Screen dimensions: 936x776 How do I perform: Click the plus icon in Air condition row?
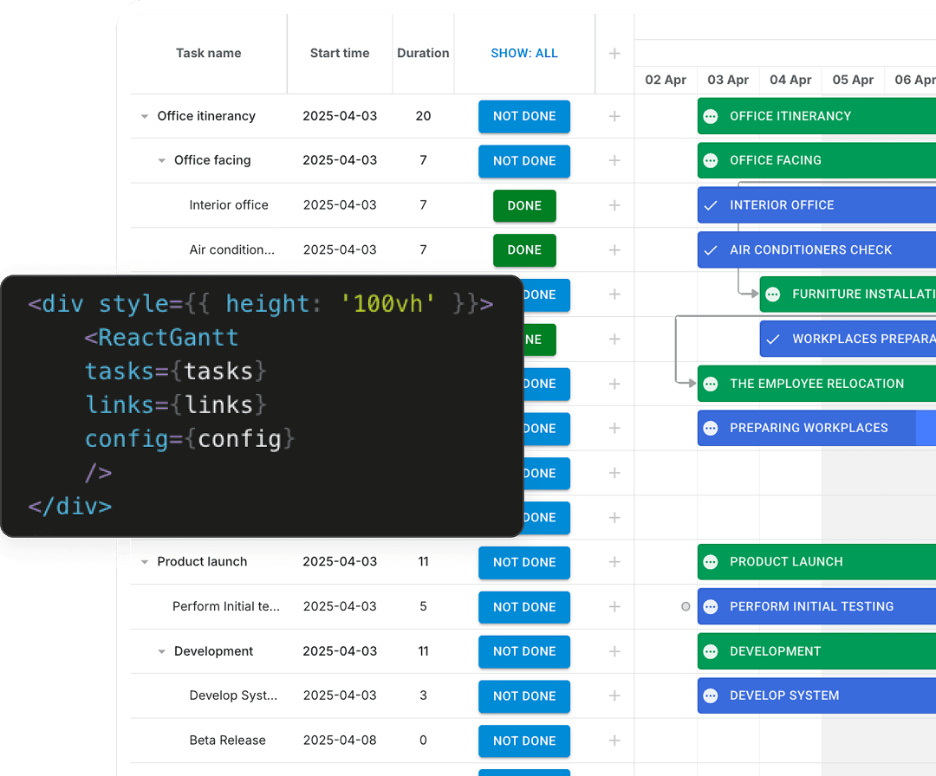pos(614,250)
